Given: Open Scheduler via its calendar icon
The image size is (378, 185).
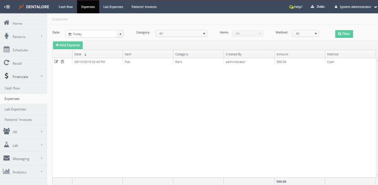Looking at the screenshot, I should (x=7, y=50).
